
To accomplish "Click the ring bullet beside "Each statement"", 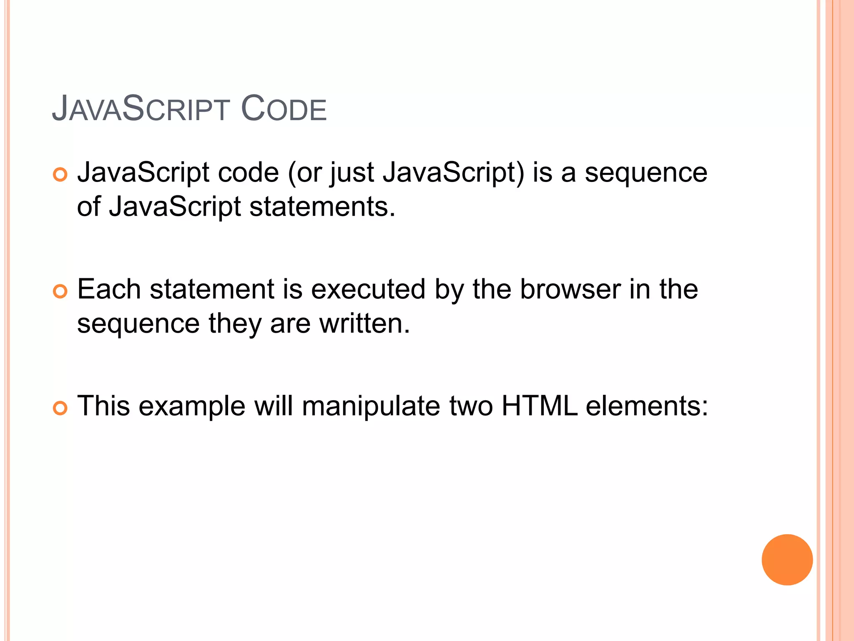I will click(x=60, y=291).
